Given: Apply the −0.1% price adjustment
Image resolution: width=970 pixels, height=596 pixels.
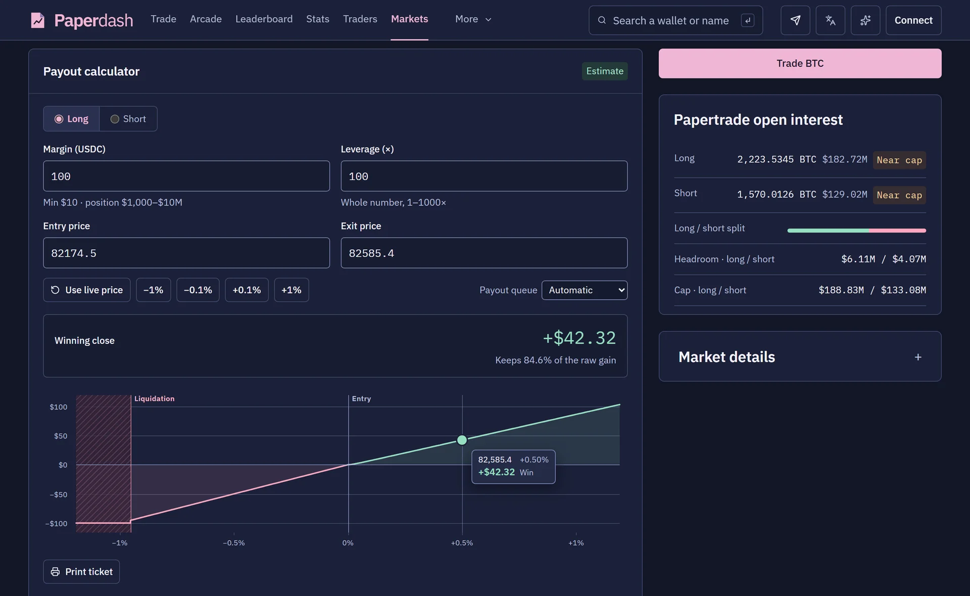Looking at the screenshot, I should tap(198, 290).
